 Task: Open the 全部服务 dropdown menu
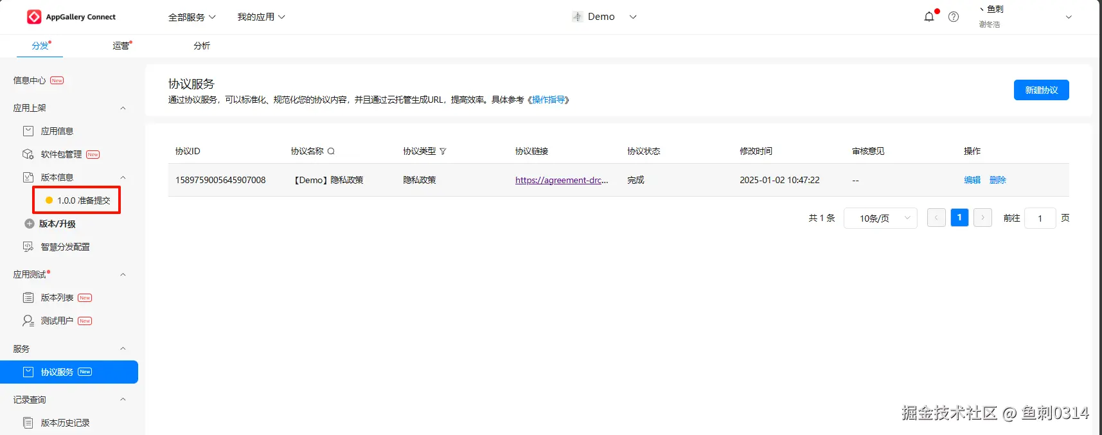191,17
